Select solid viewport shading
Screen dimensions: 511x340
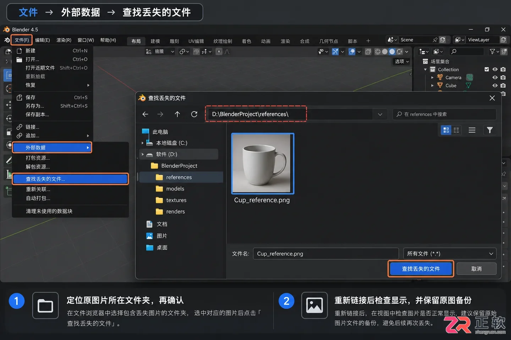pos(385,52)
